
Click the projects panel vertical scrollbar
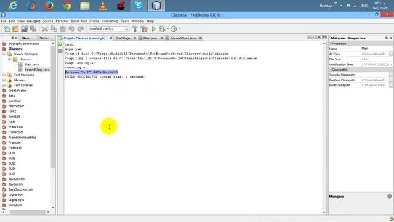click(53, 107)
